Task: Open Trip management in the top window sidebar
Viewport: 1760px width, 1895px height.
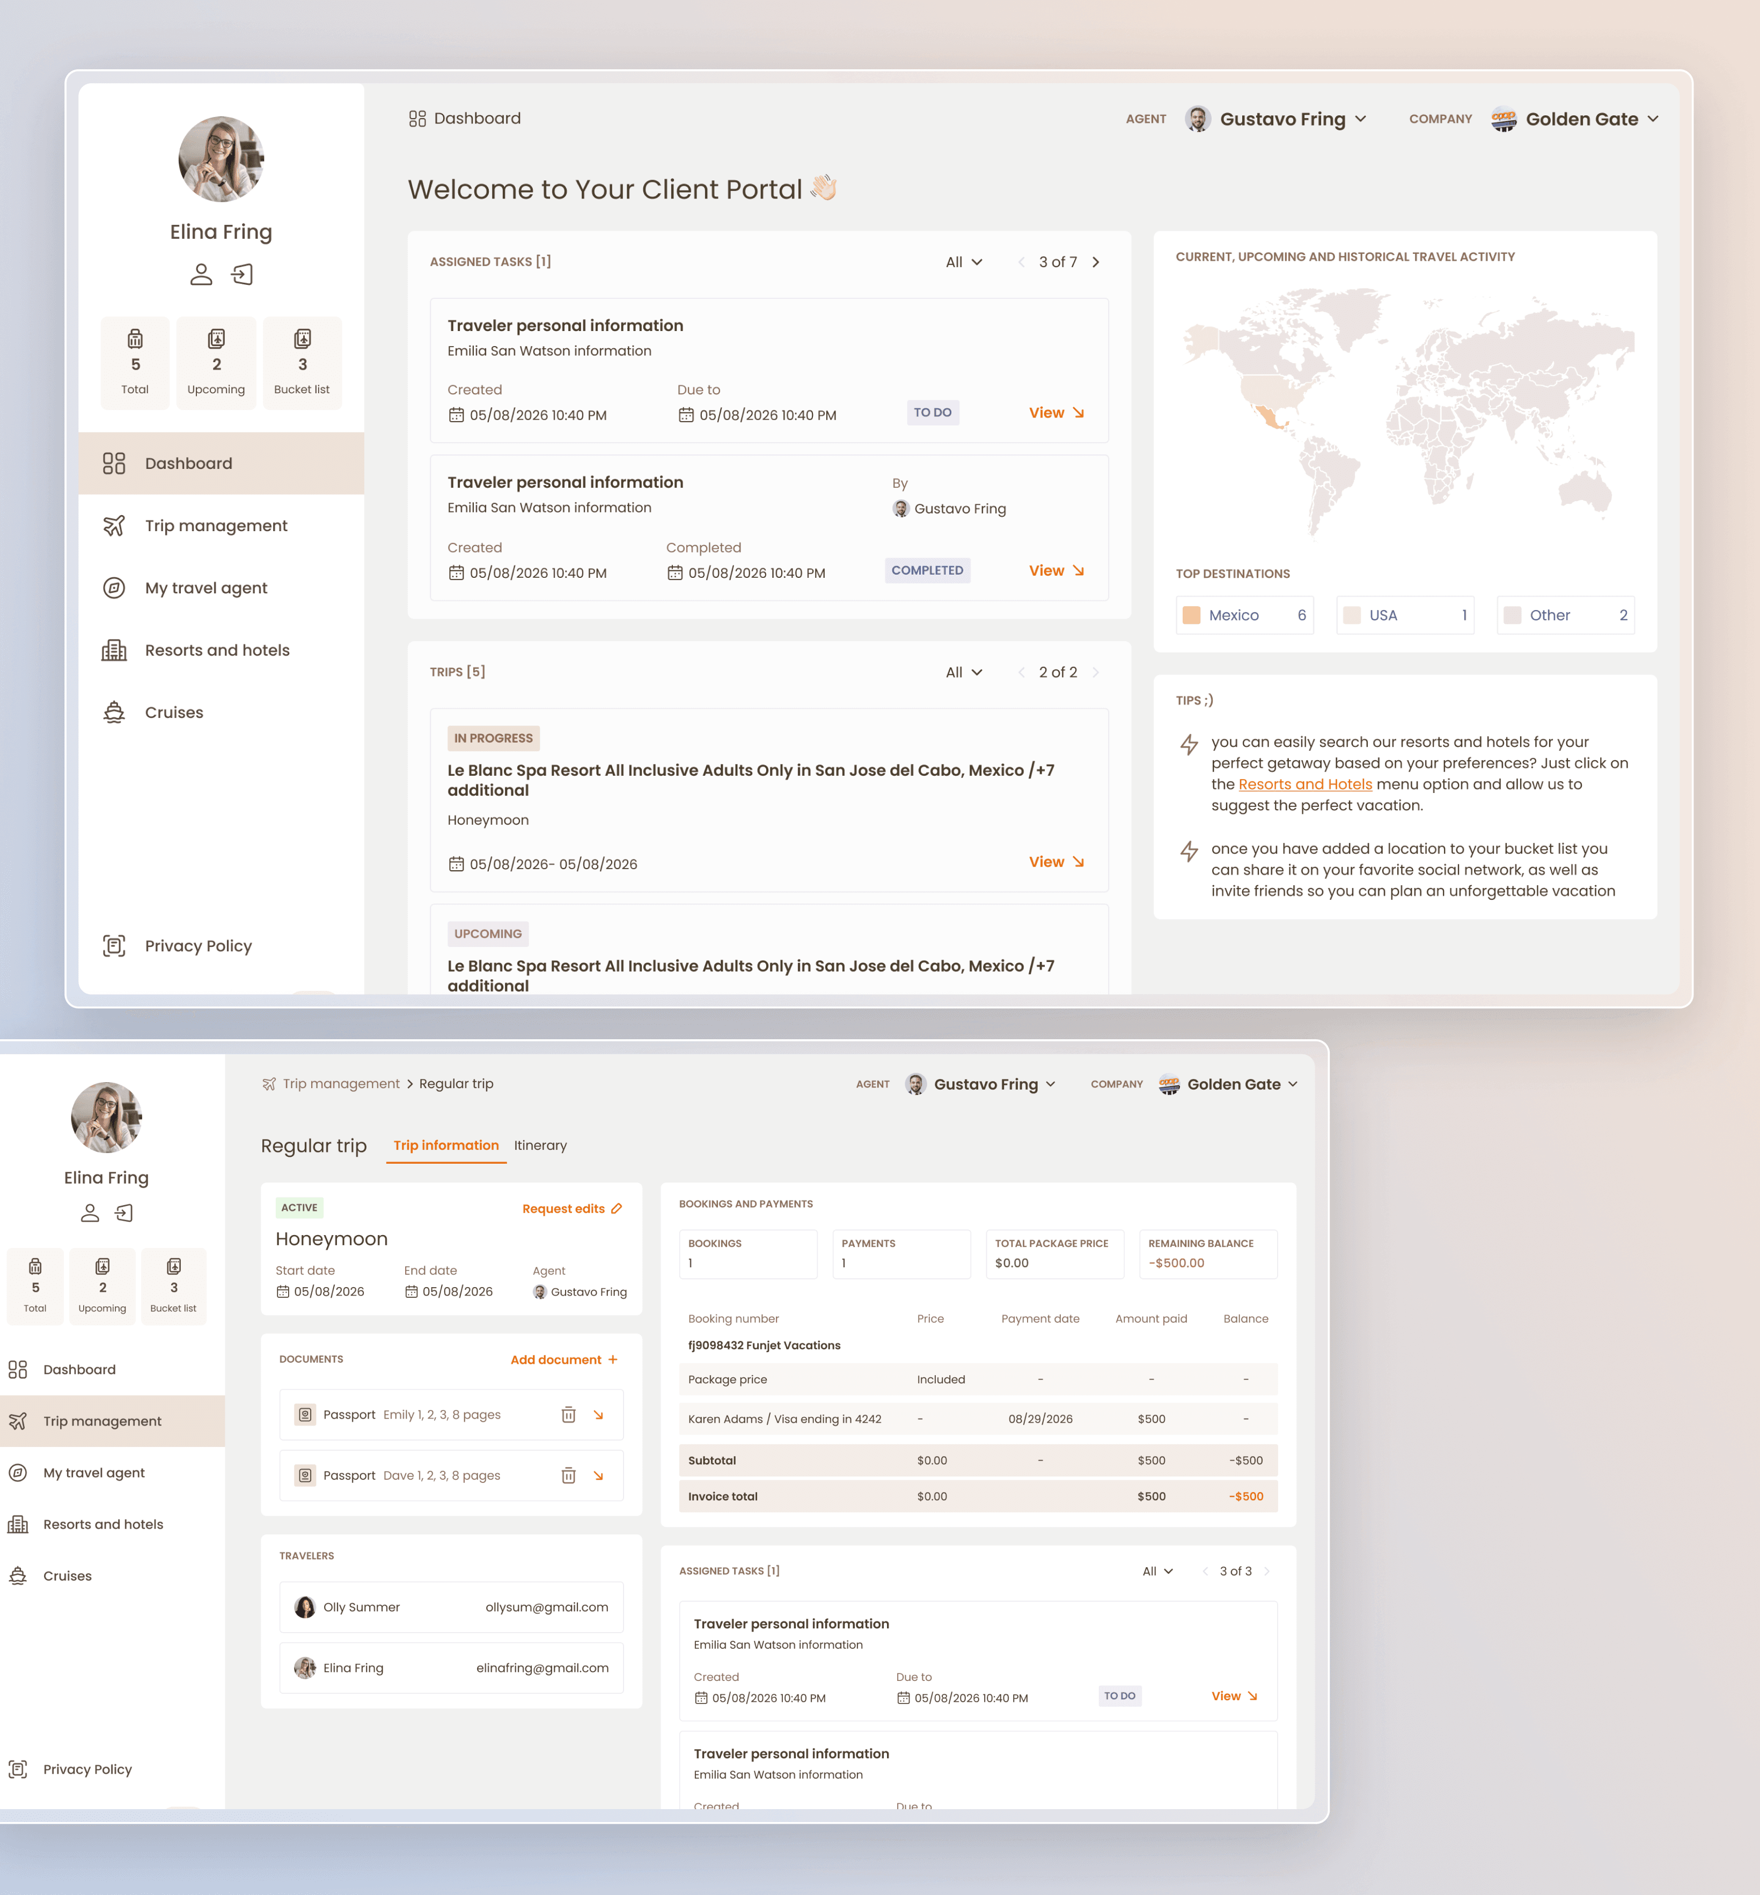Action: click(221, 526)
